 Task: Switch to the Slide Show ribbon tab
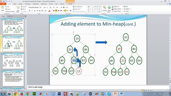coord(44,4)
